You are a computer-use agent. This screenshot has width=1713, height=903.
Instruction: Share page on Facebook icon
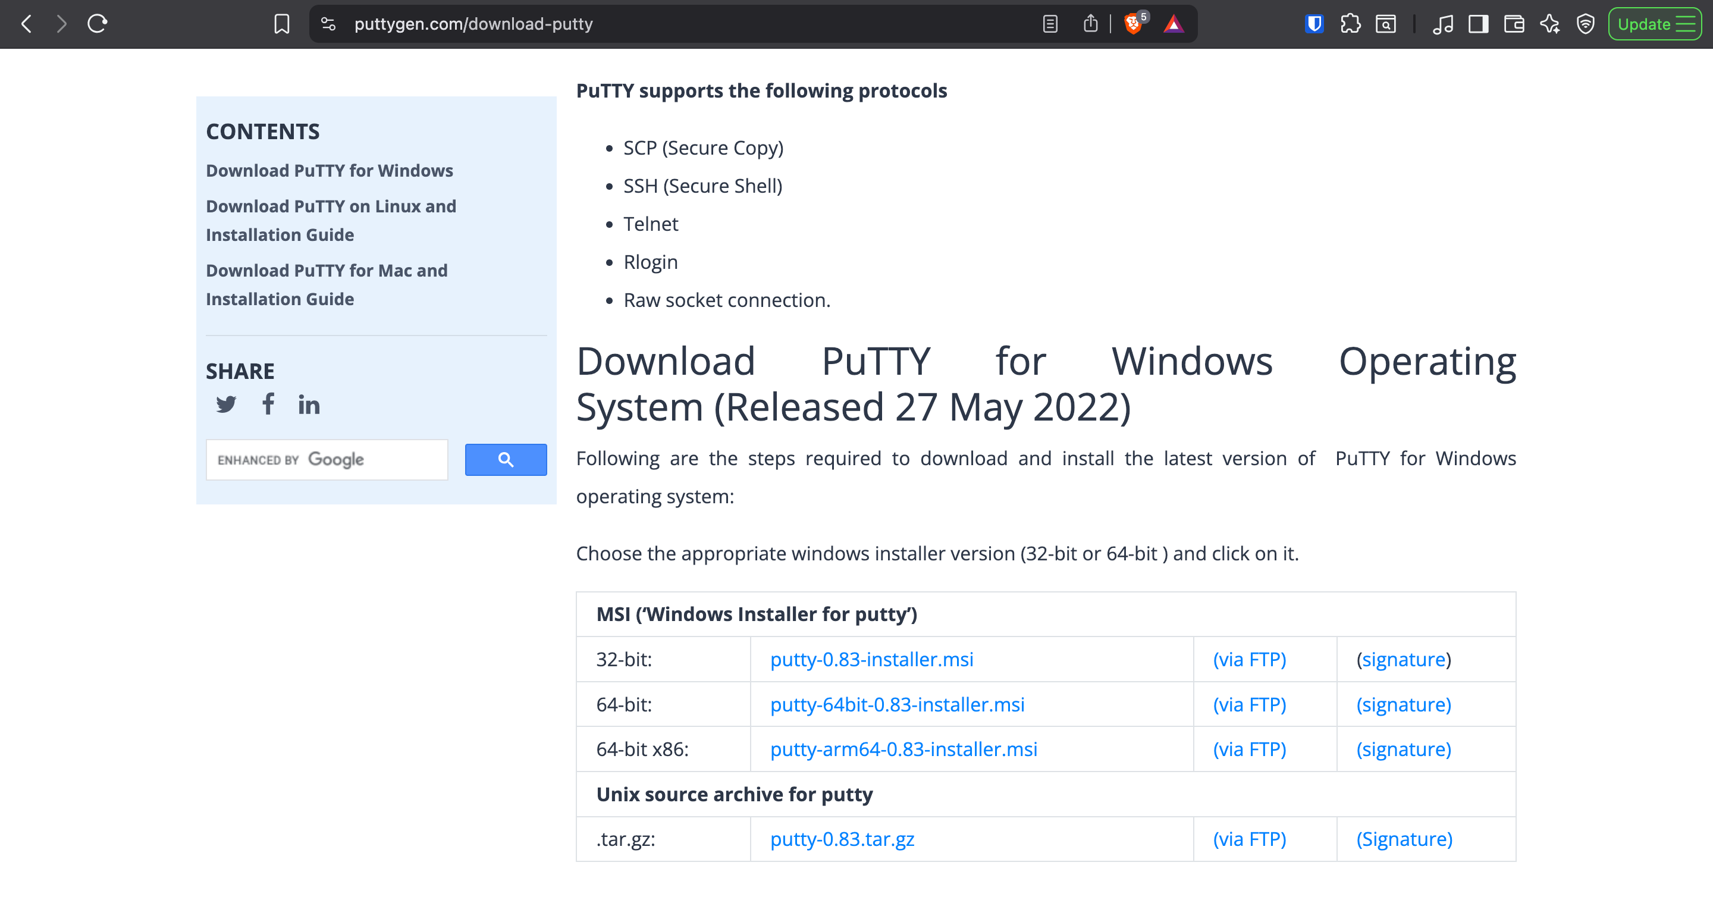[x=268, y=404]
